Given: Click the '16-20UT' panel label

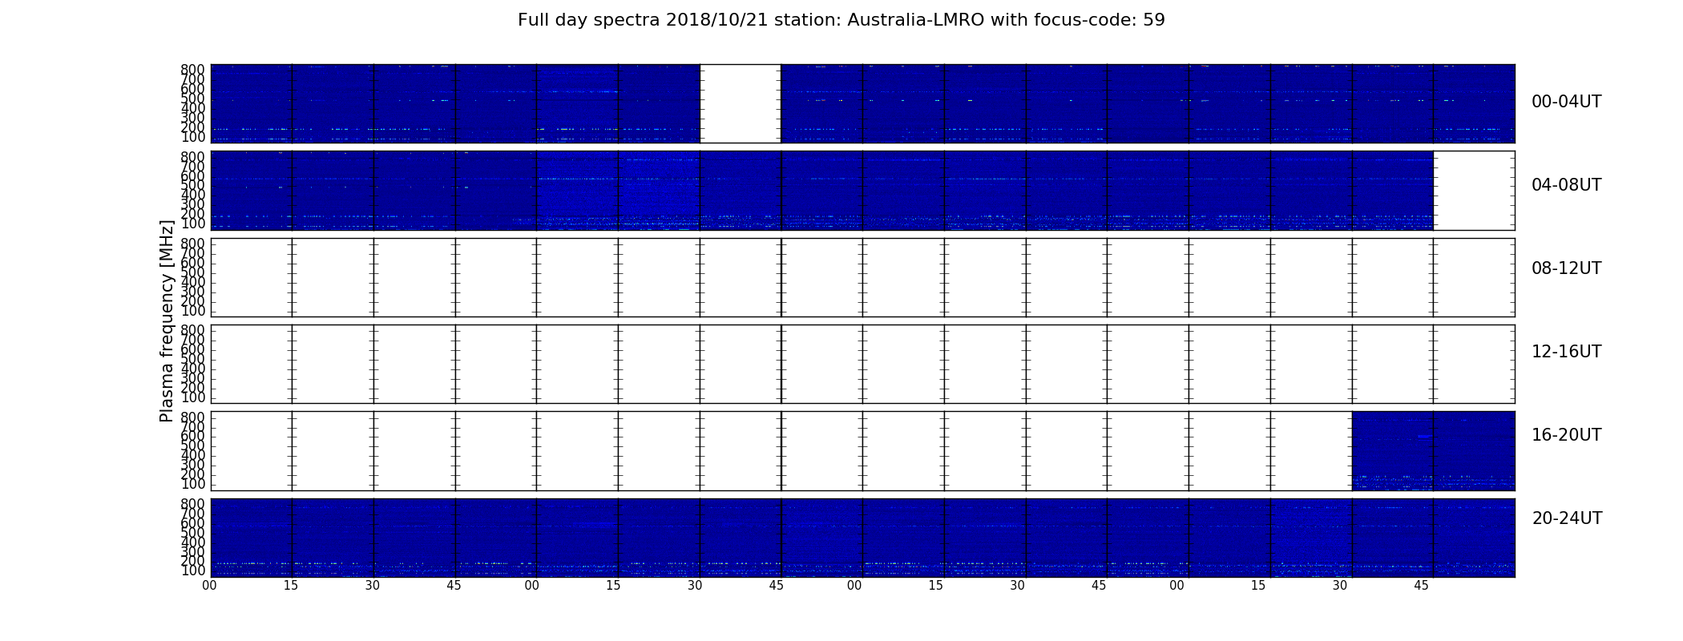Looking at the screenshot, I should click(1567, 435).
